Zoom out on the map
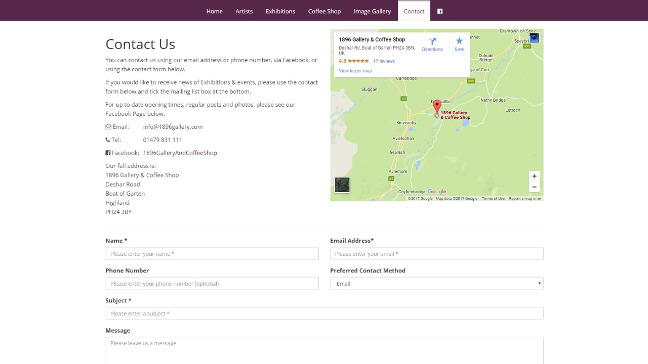 point(534,187)
